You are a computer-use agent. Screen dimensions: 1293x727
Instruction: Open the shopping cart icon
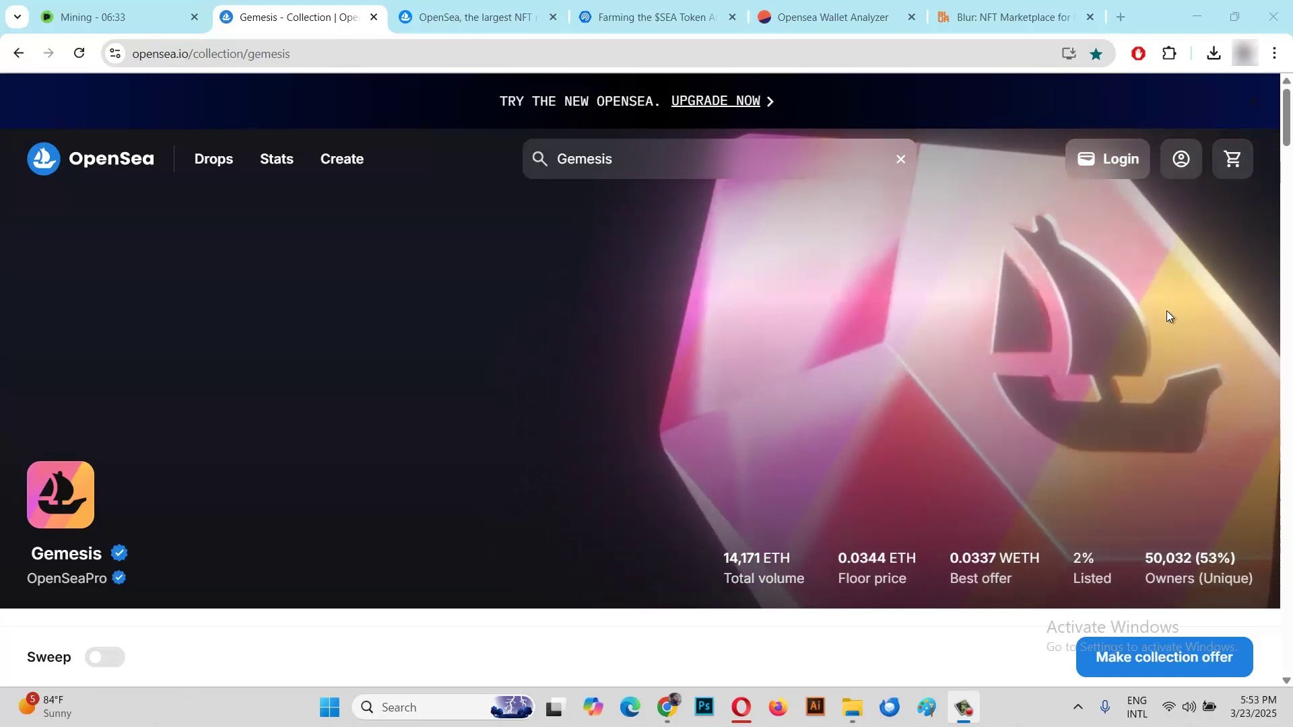[1232, 159]
